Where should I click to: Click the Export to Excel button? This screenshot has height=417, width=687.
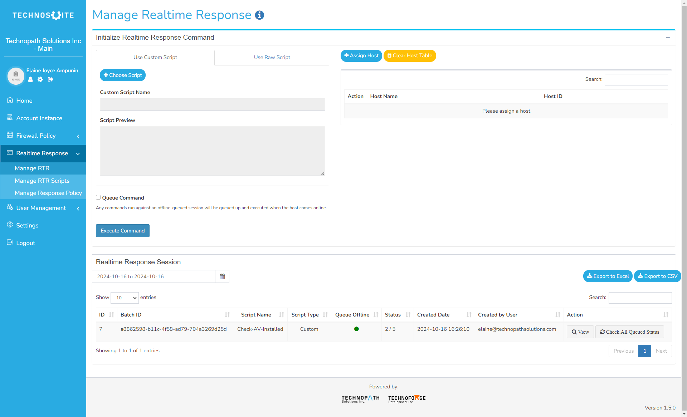608,276
